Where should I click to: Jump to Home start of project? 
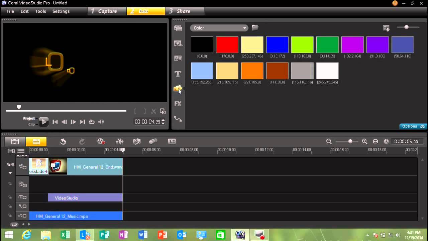55,122
